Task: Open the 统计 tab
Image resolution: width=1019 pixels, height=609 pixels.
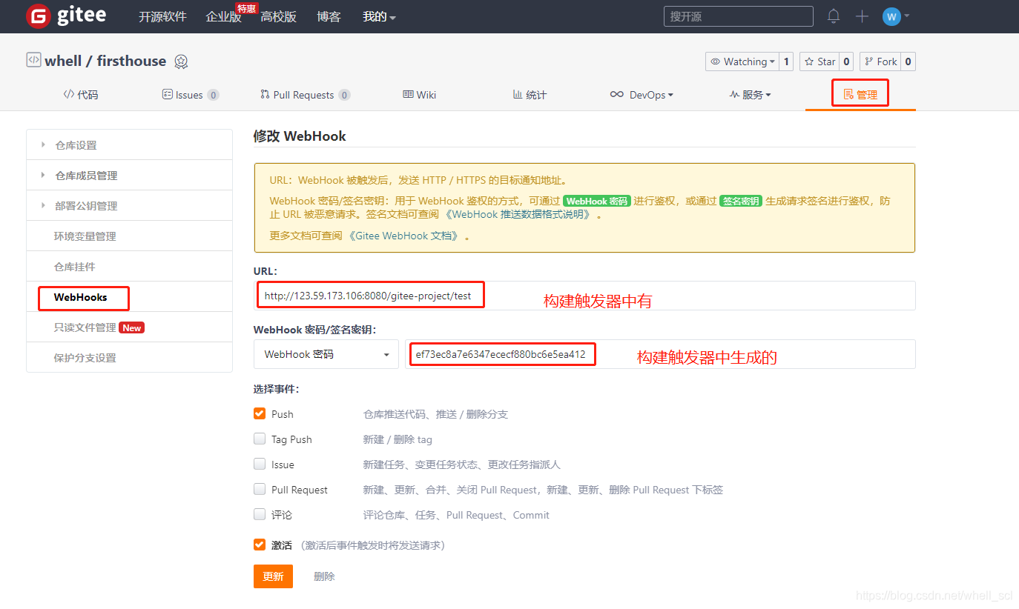Action: (530, 95)
